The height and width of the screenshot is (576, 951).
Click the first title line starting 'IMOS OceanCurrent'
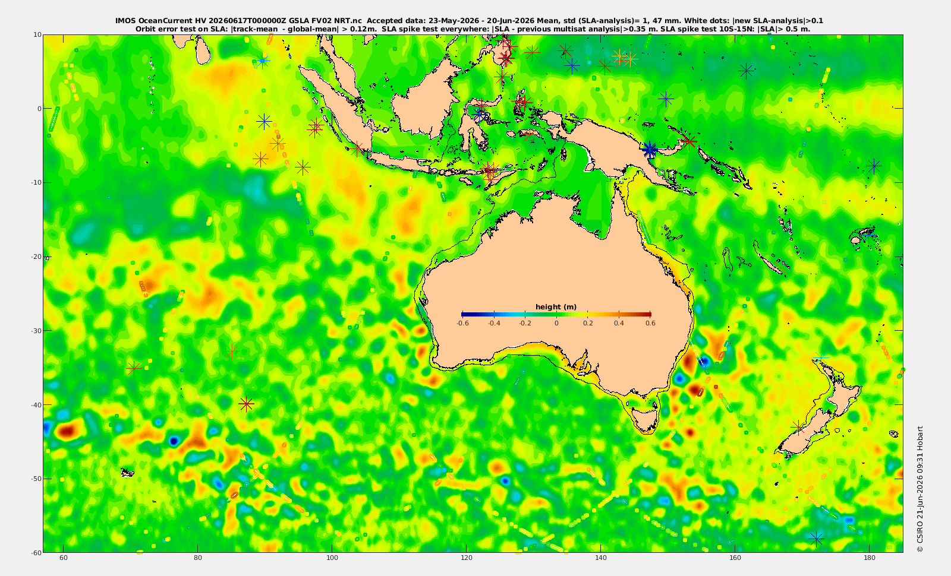[469, 21]
